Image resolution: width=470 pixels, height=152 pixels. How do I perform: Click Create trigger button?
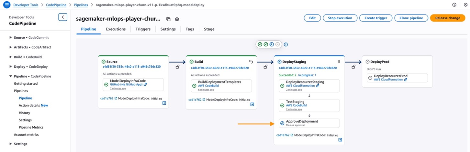pos(376,18)
